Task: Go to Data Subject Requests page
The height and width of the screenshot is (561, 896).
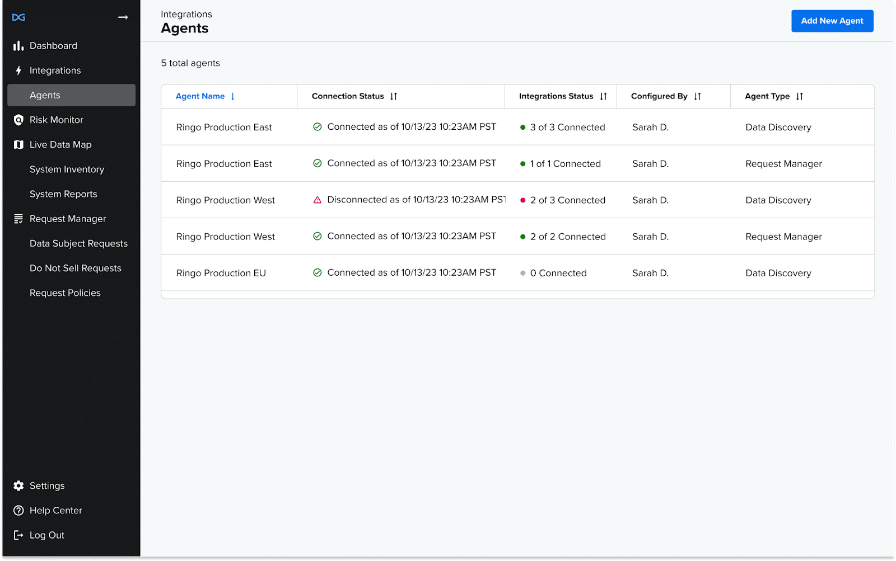Action: (78, 243)
